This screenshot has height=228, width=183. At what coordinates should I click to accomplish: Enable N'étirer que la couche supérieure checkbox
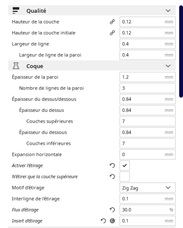(x=125, y=177)
